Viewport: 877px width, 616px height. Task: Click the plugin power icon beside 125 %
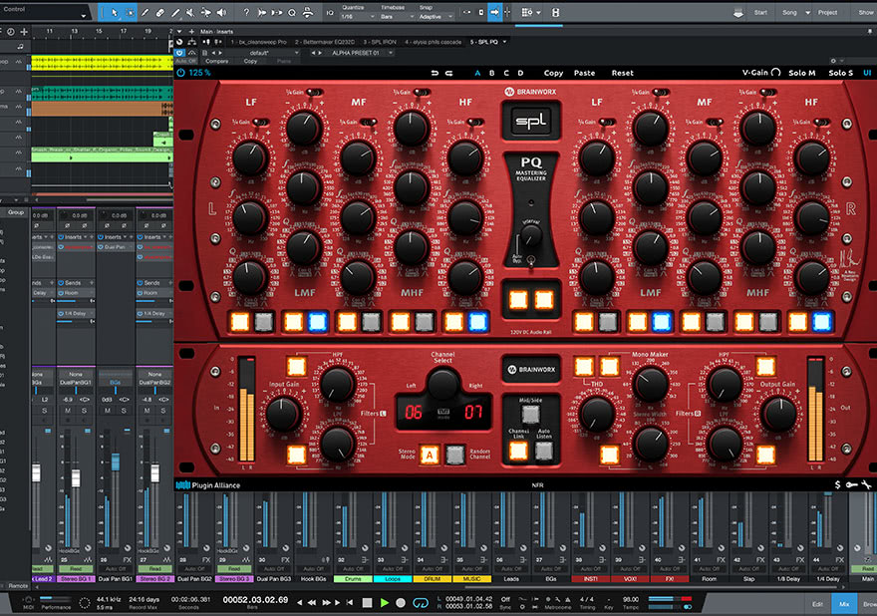180,73
